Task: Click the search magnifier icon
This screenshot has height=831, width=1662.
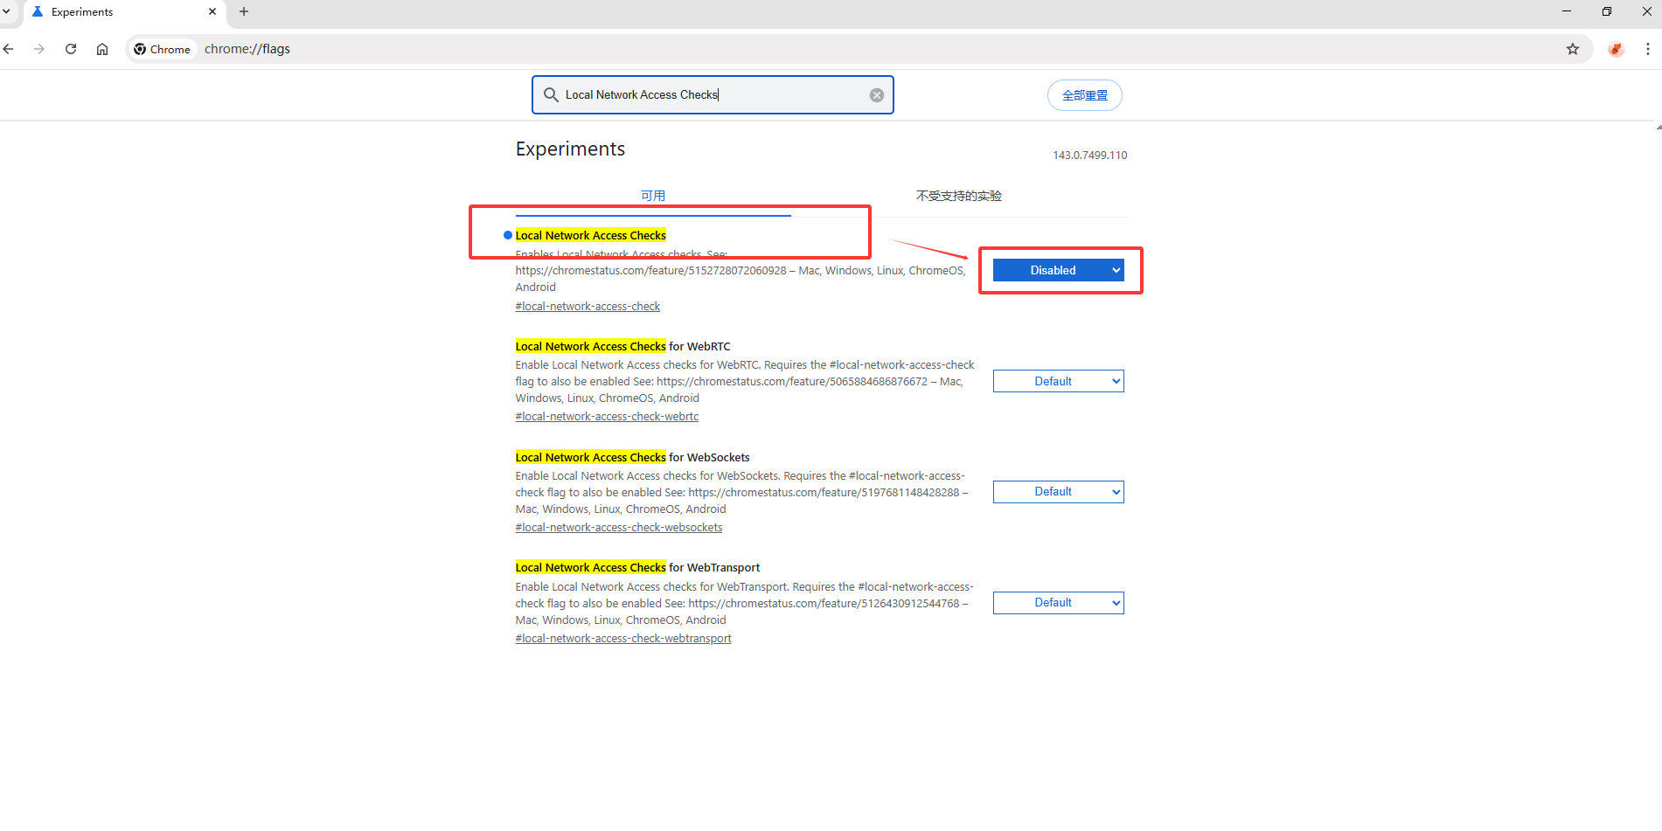Action: [x=551, y=94]
